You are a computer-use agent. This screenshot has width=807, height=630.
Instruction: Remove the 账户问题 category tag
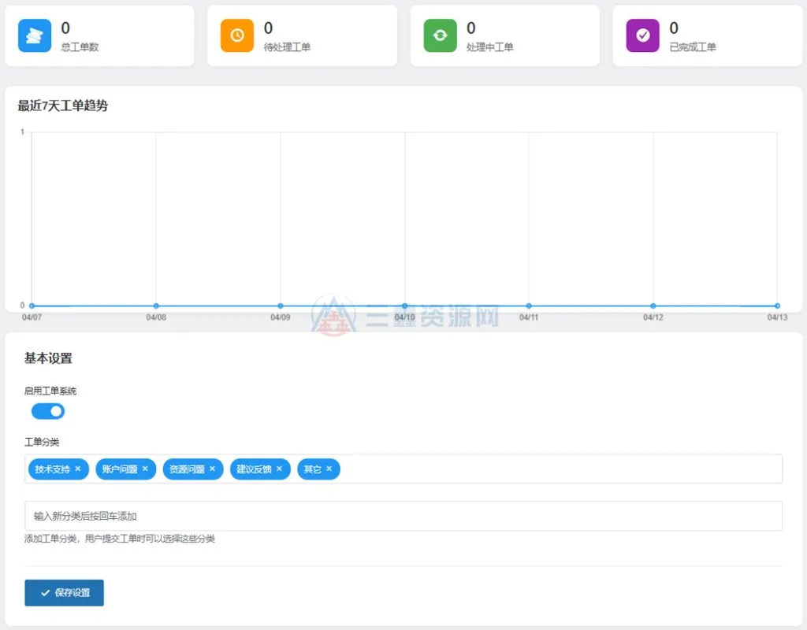coord(145,469)
